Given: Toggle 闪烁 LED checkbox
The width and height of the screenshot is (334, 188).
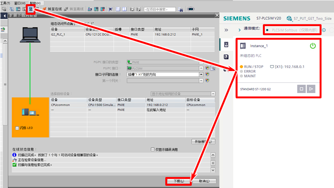Looking at the screenshot, I should pos(17,128).
